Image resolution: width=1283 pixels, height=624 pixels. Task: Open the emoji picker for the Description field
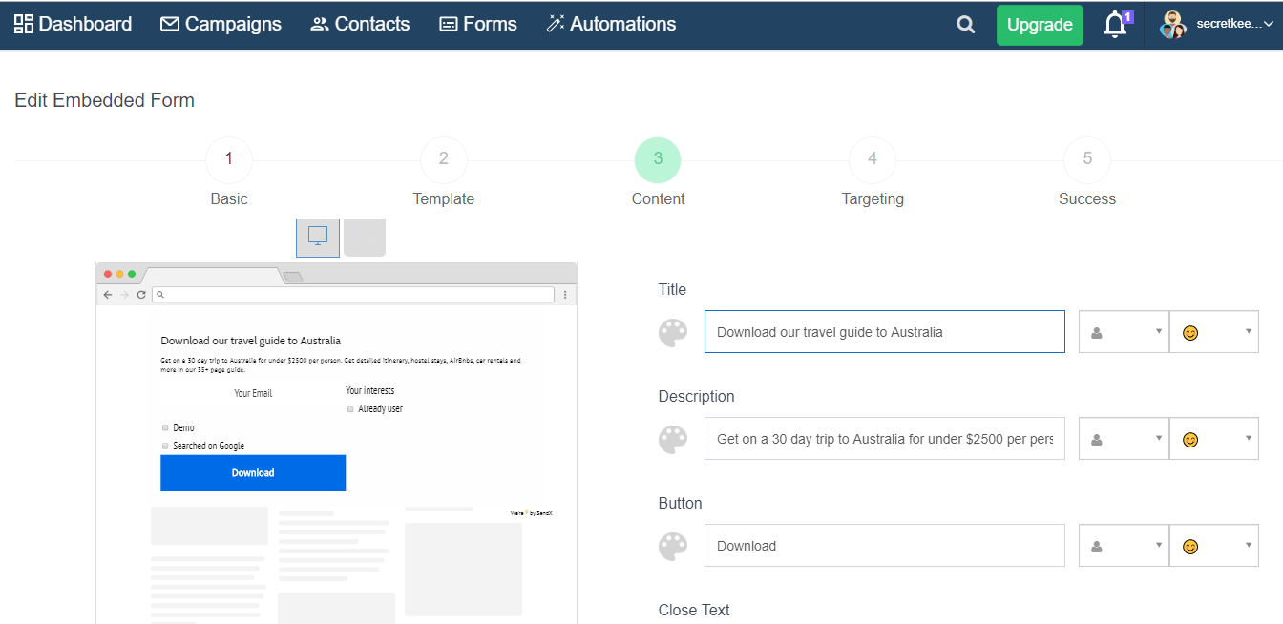tap(1213, 439)
